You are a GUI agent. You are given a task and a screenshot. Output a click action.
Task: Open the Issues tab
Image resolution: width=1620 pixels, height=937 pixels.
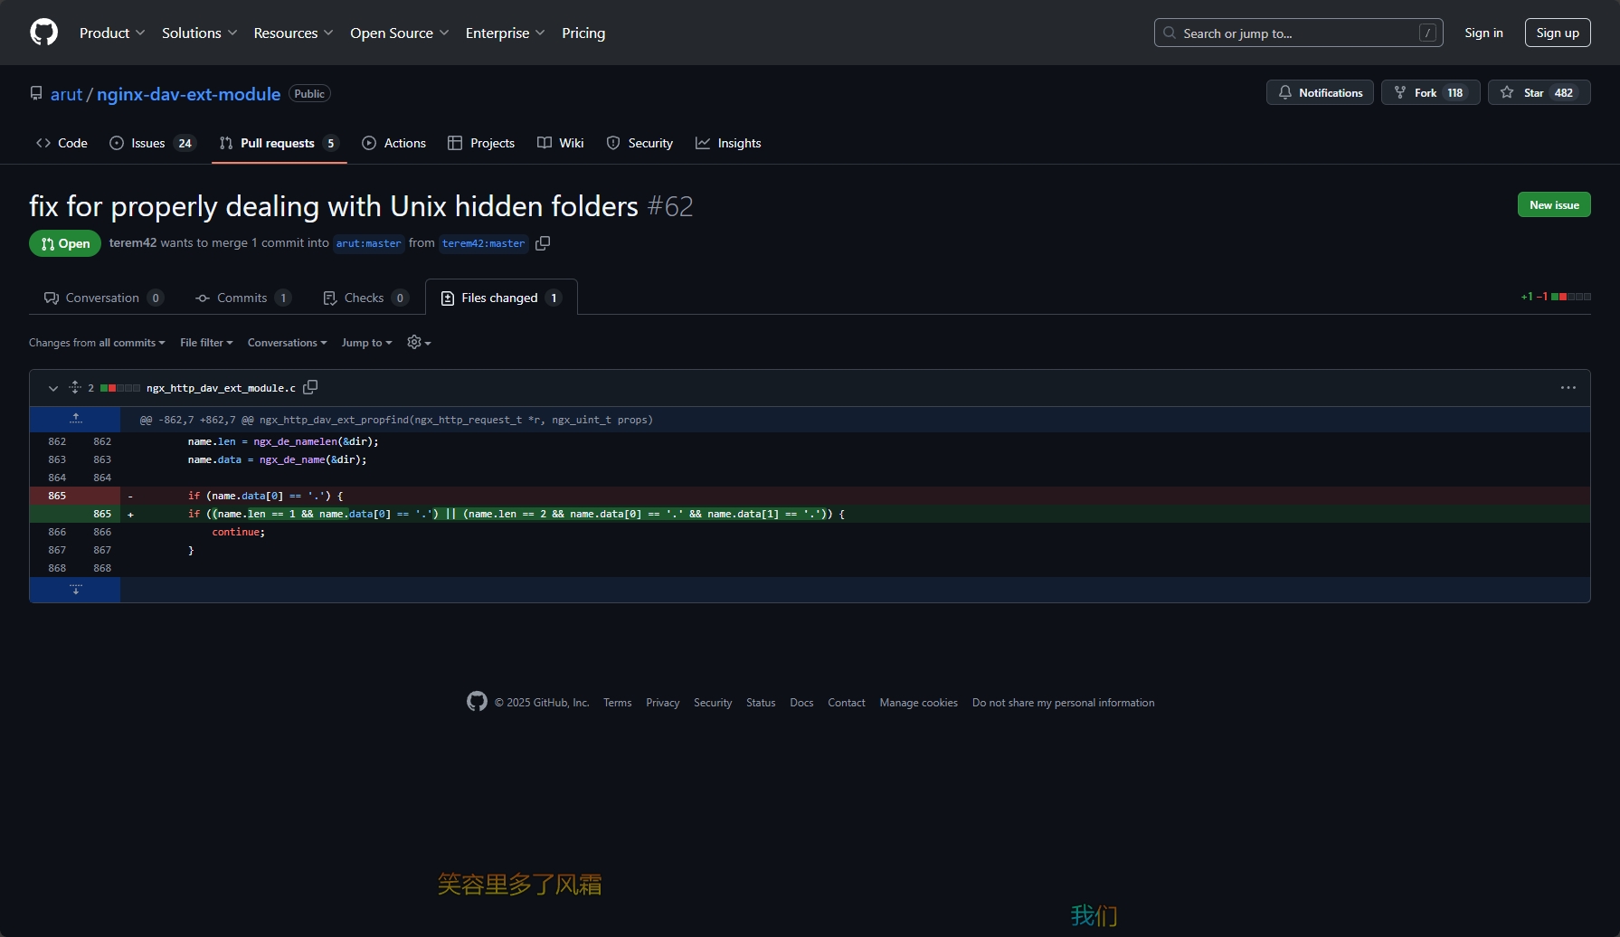click(151, 143)
